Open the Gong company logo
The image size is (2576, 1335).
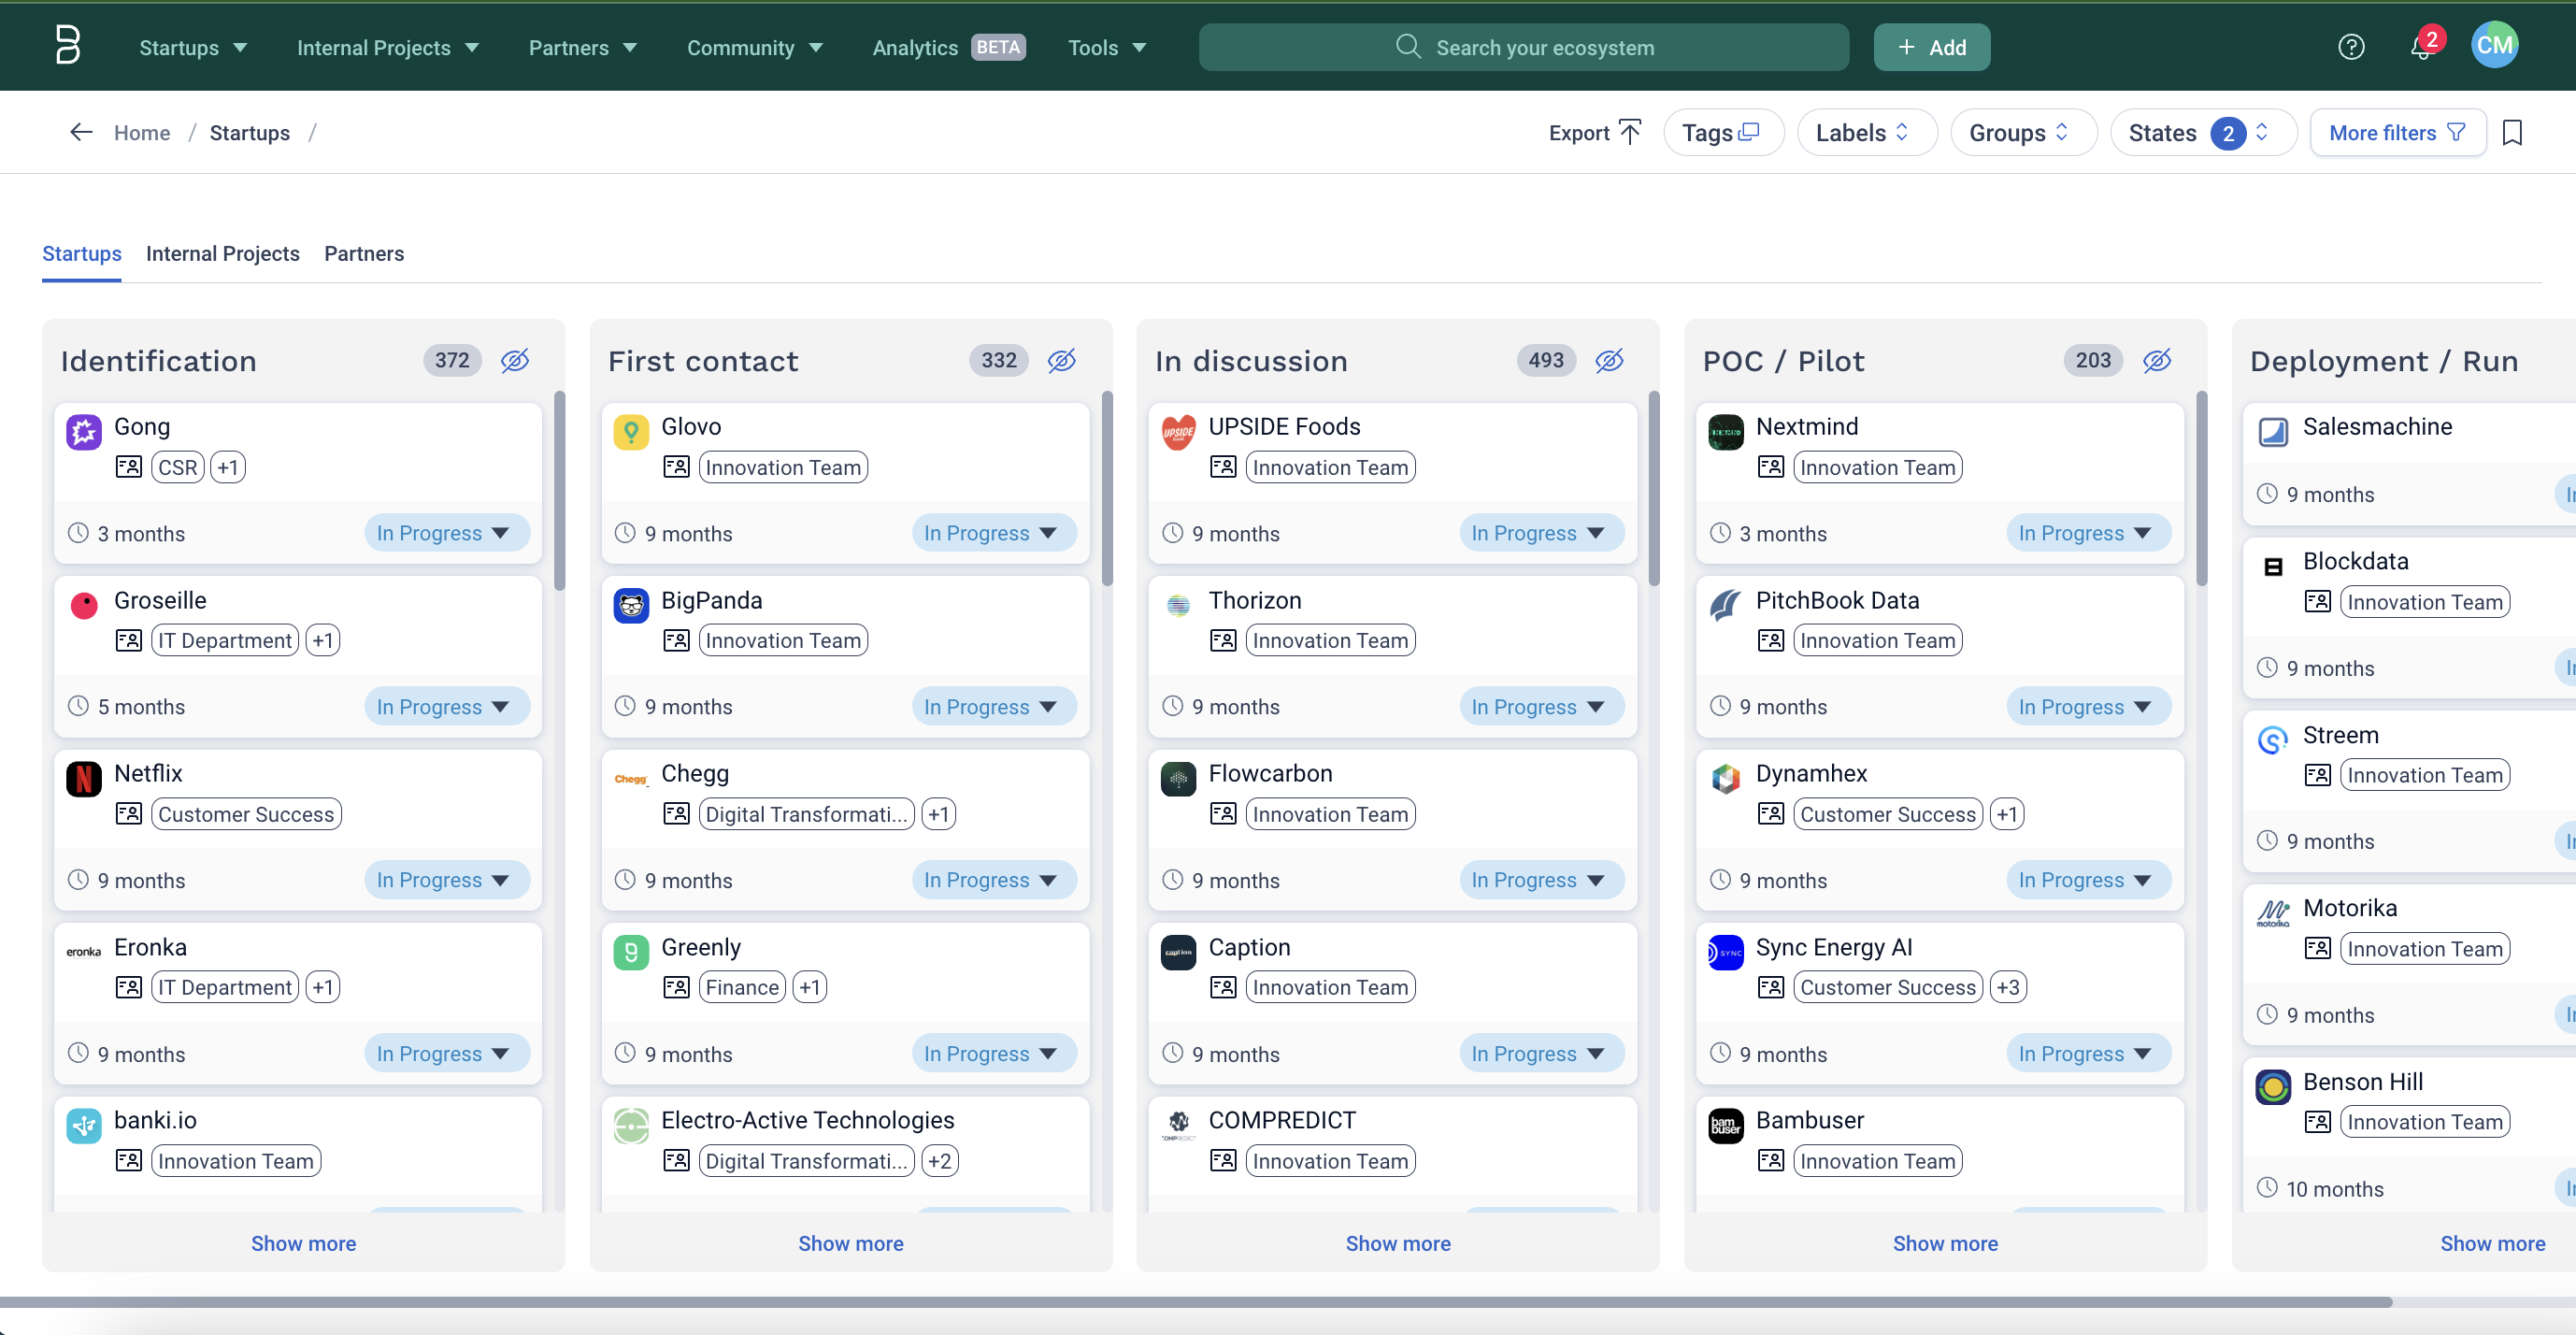(x=83, y=431)
